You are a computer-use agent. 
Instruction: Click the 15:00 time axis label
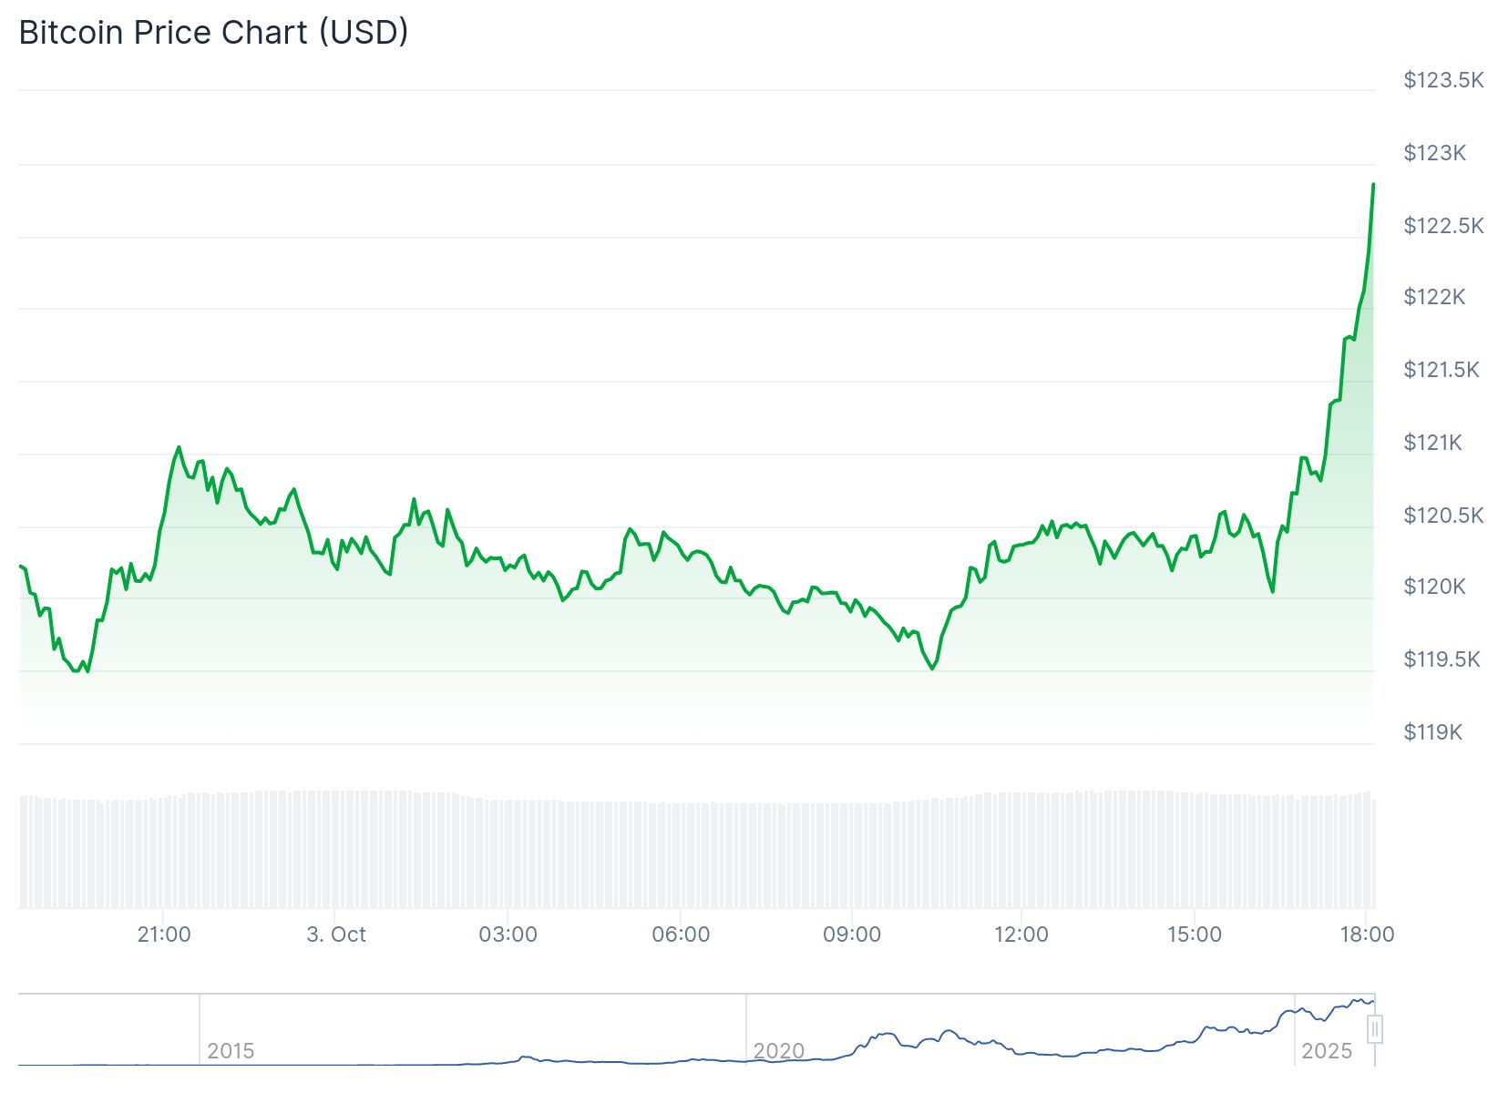coord(1195,935)
